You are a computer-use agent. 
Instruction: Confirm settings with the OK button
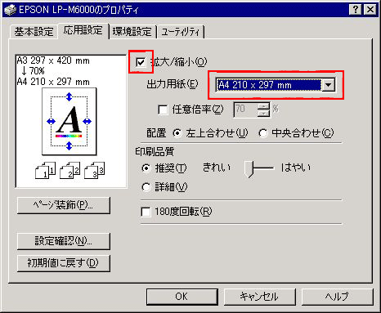182,297
